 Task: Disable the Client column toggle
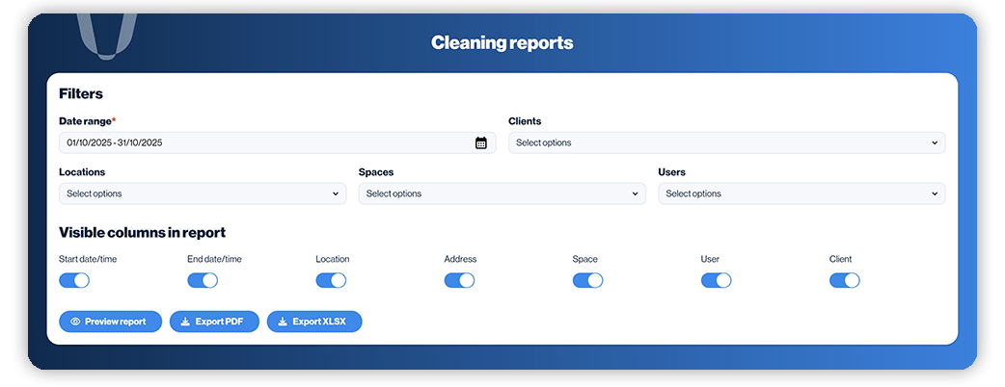pyautogui.click(x=844, y=280)
